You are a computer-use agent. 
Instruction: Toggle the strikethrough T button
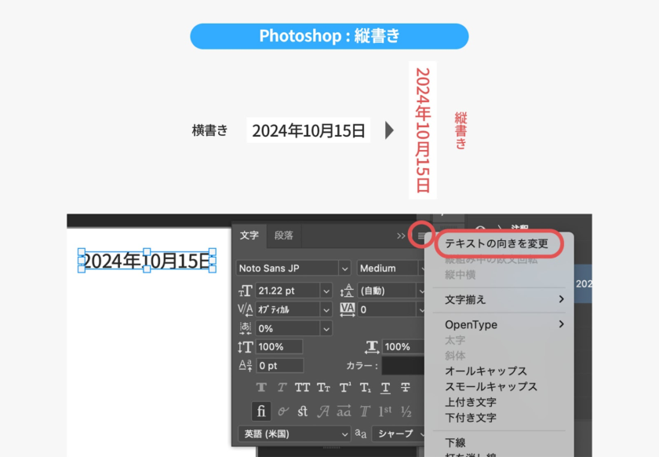pyautogui.click(x=406, y=388)
